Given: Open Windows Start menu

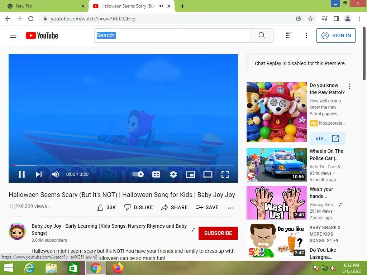Looking at the screenshot, I should coord(9,268).
